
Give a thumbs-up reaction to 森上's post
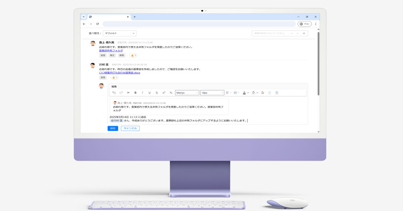pyautogui.click(x=133, y=55)
